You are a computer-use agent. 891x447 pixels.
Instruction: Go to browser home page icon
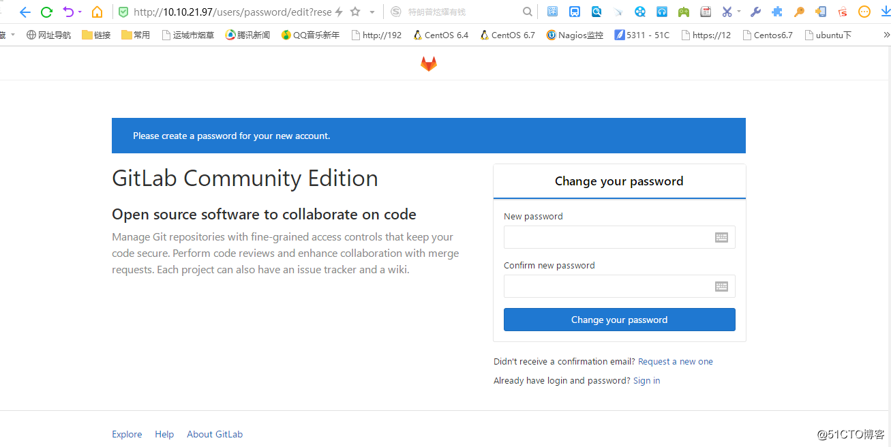point(97,12)
